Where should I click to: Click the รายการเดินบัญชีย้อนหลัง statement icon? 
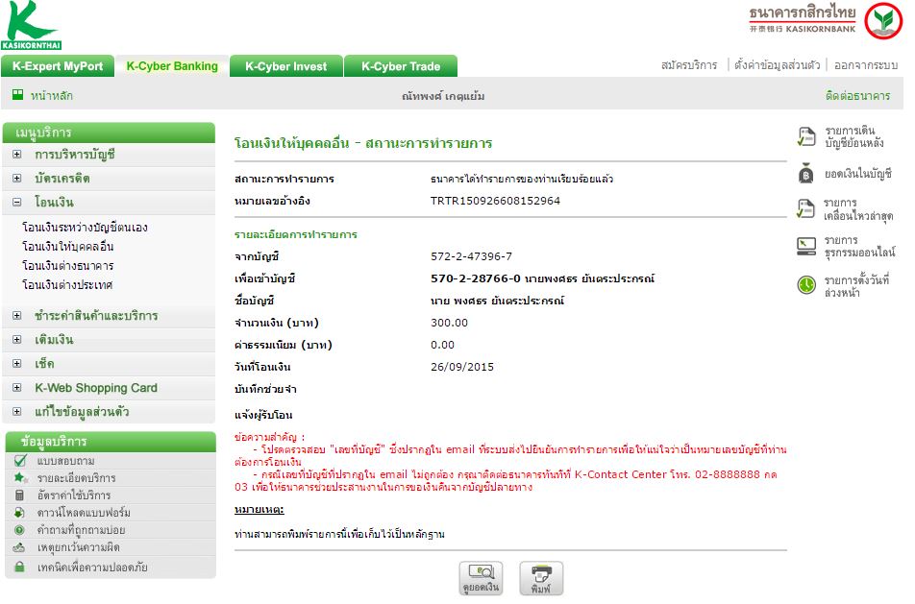point(806,137)
